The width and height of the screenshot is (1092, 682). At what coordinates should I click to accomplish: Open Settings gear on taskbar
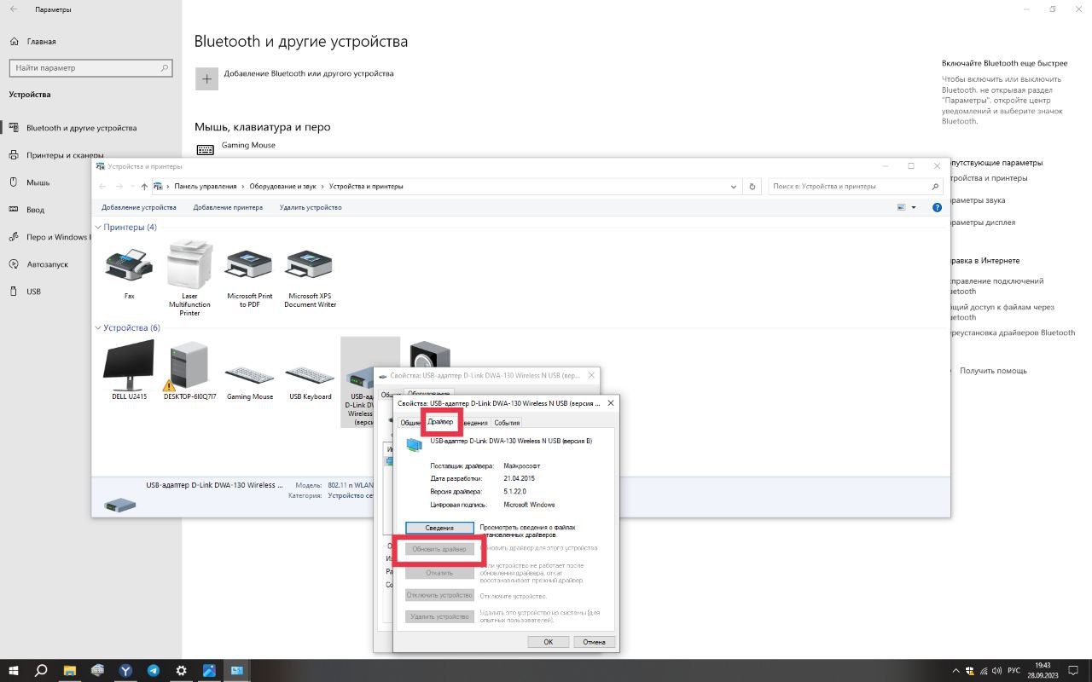coord(182,671)
